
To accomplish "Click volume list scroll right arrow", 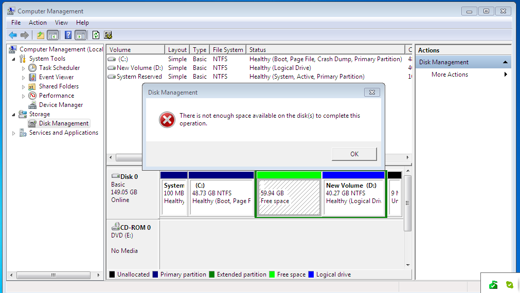I will [407, 157].
